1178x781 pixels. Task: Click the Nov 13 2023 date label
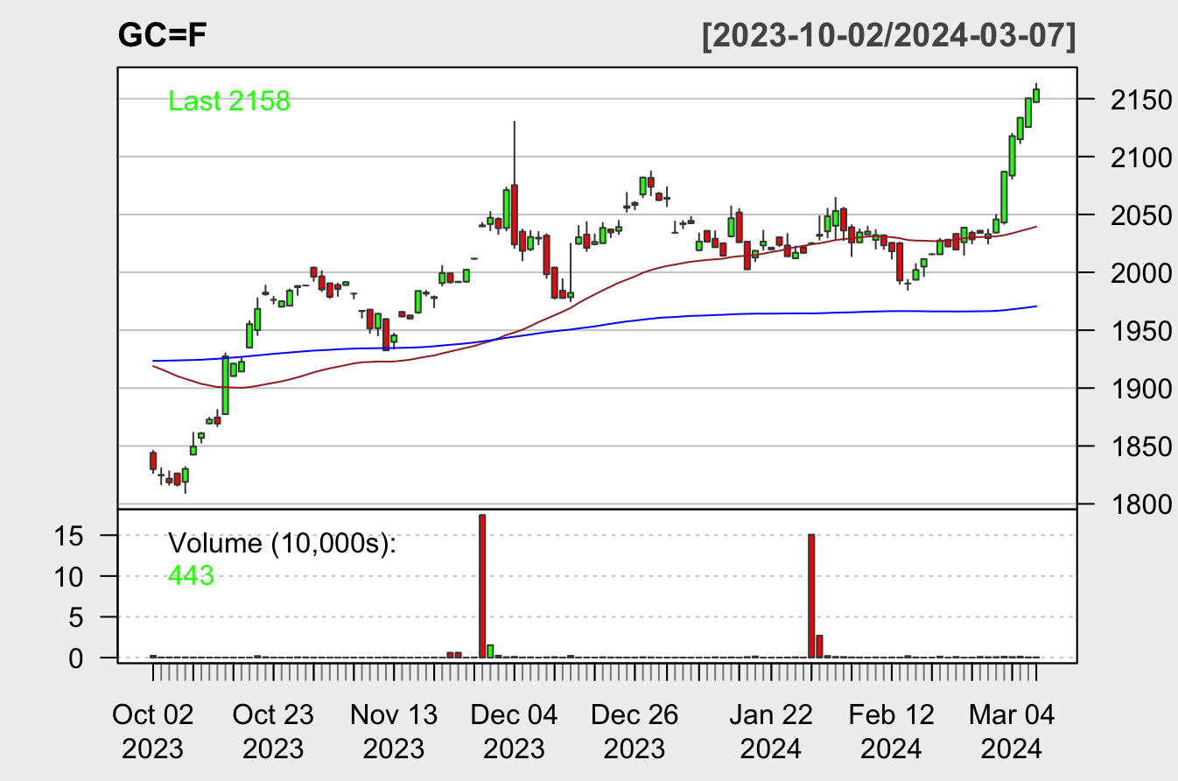[x=394, y=732]
